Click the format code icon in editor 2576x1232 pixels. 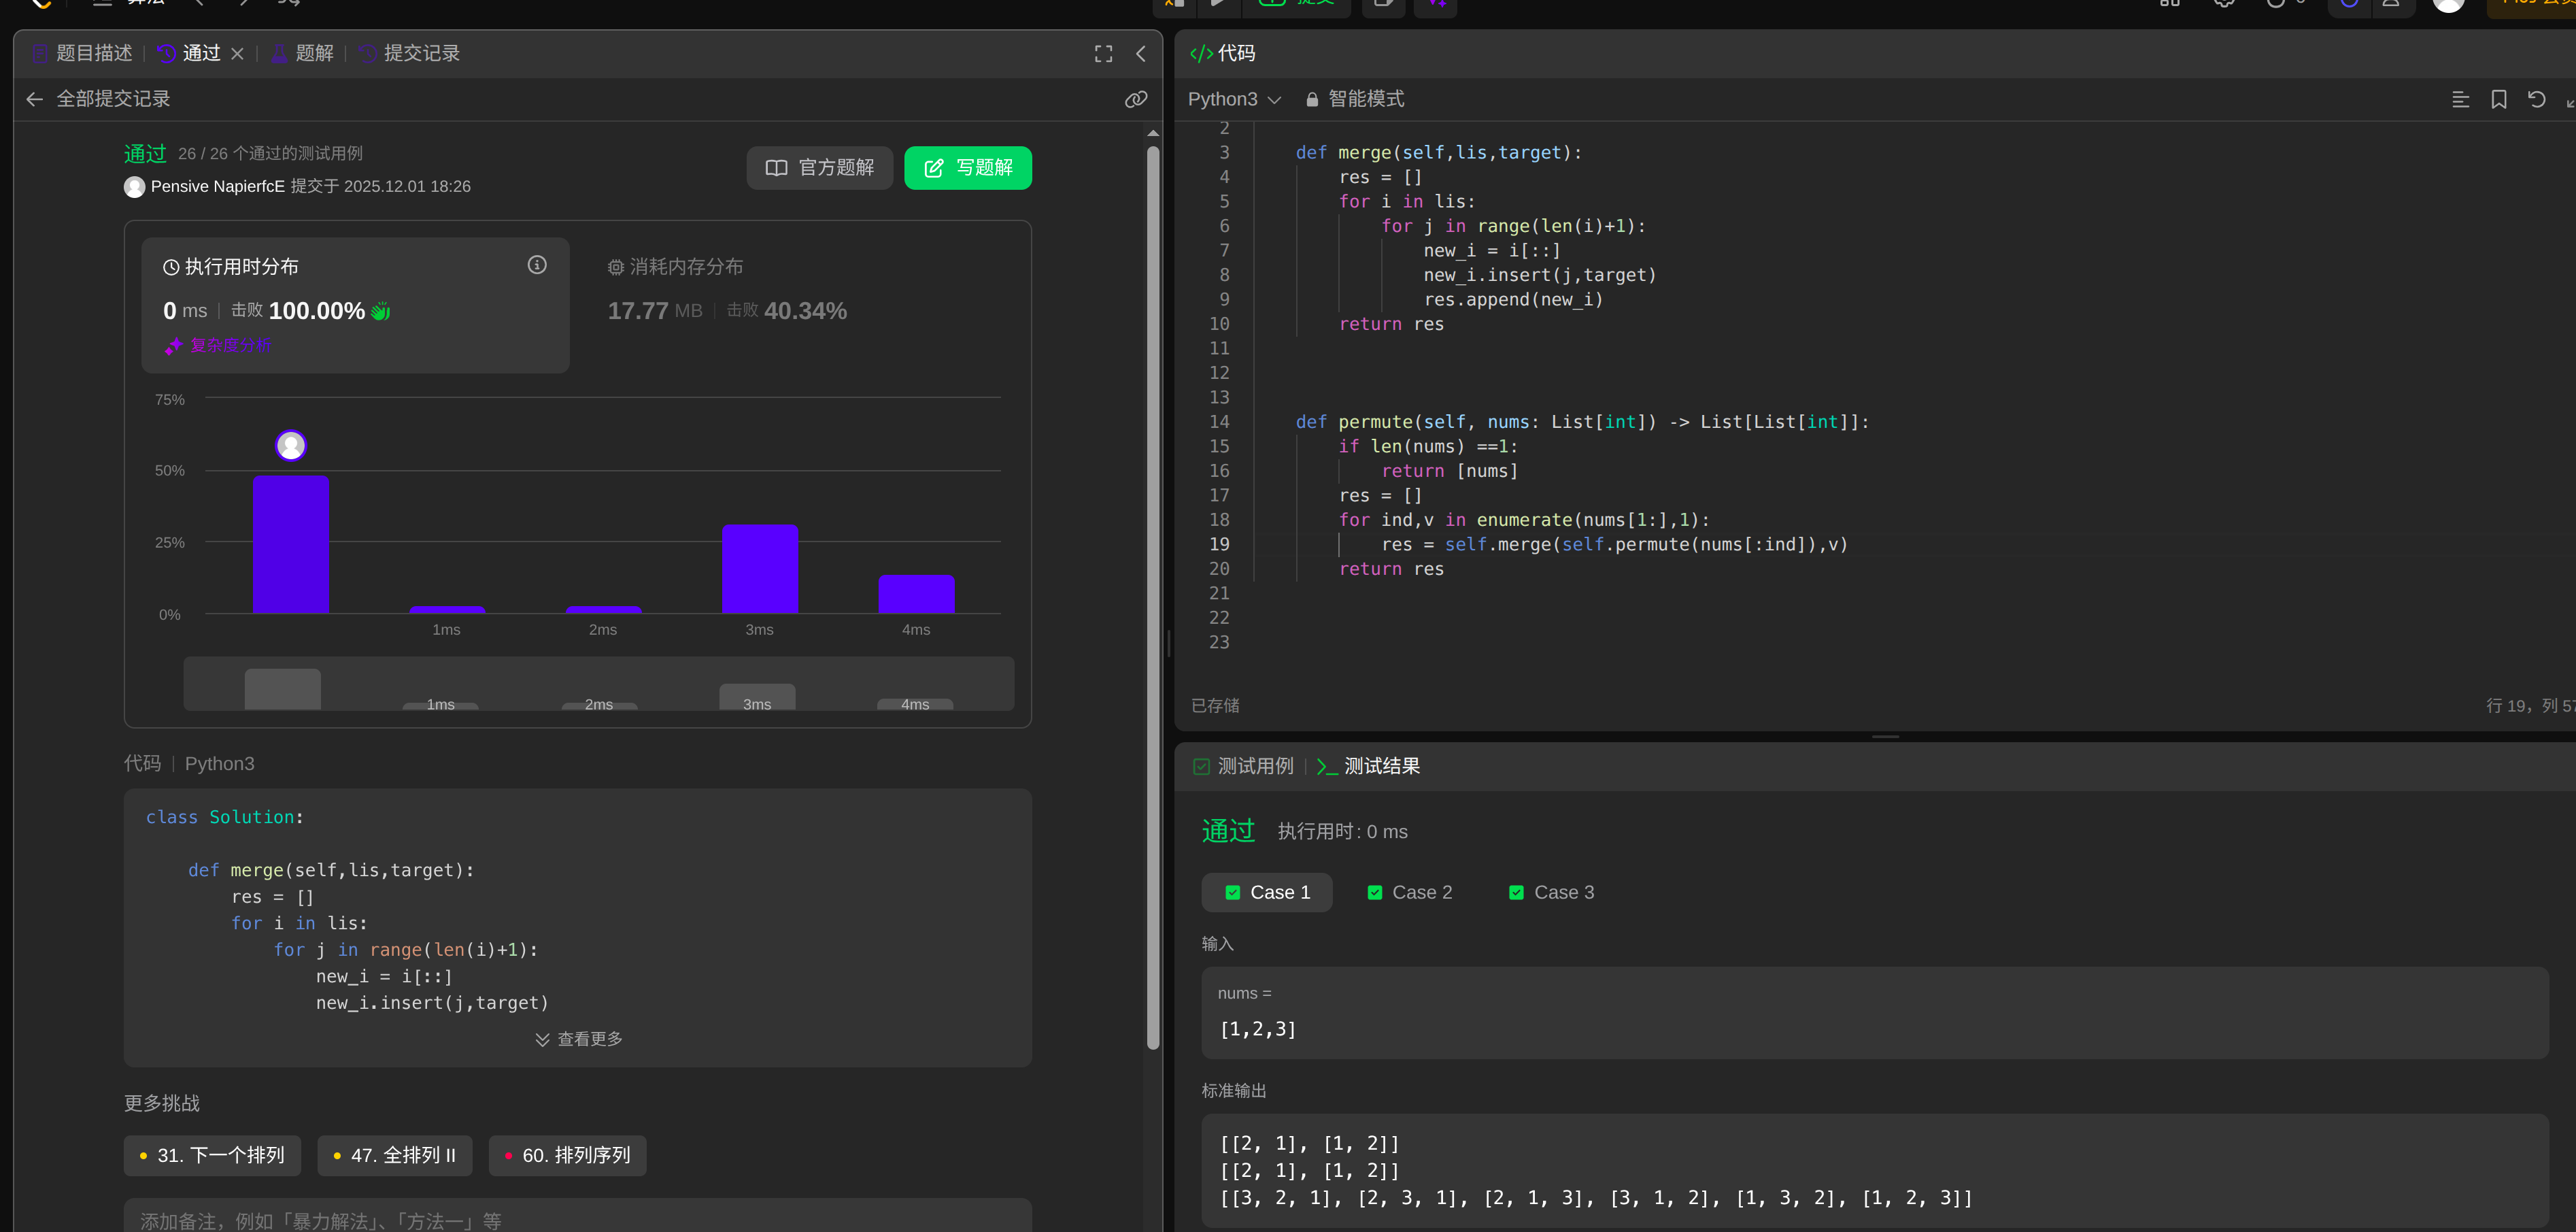2460,99
